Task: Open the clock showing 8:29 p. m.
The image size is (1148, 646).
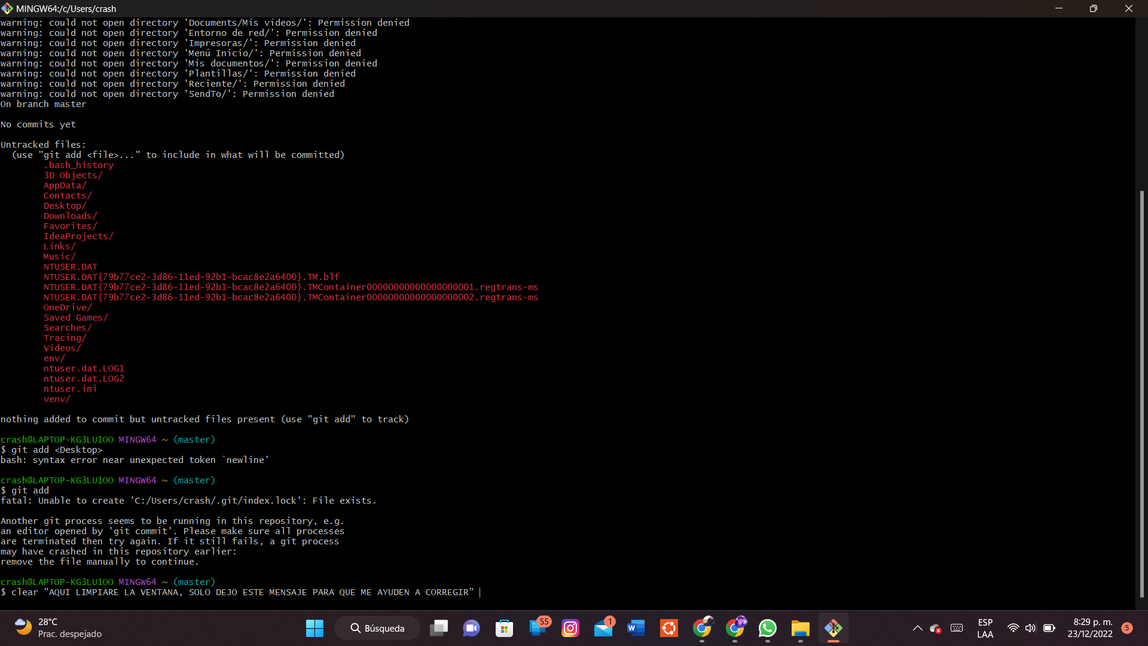Action: click(1090, 628)
